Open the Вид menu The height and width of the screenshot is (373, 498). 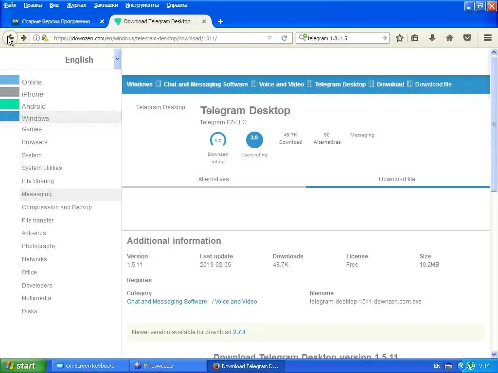tap(54, 5)
